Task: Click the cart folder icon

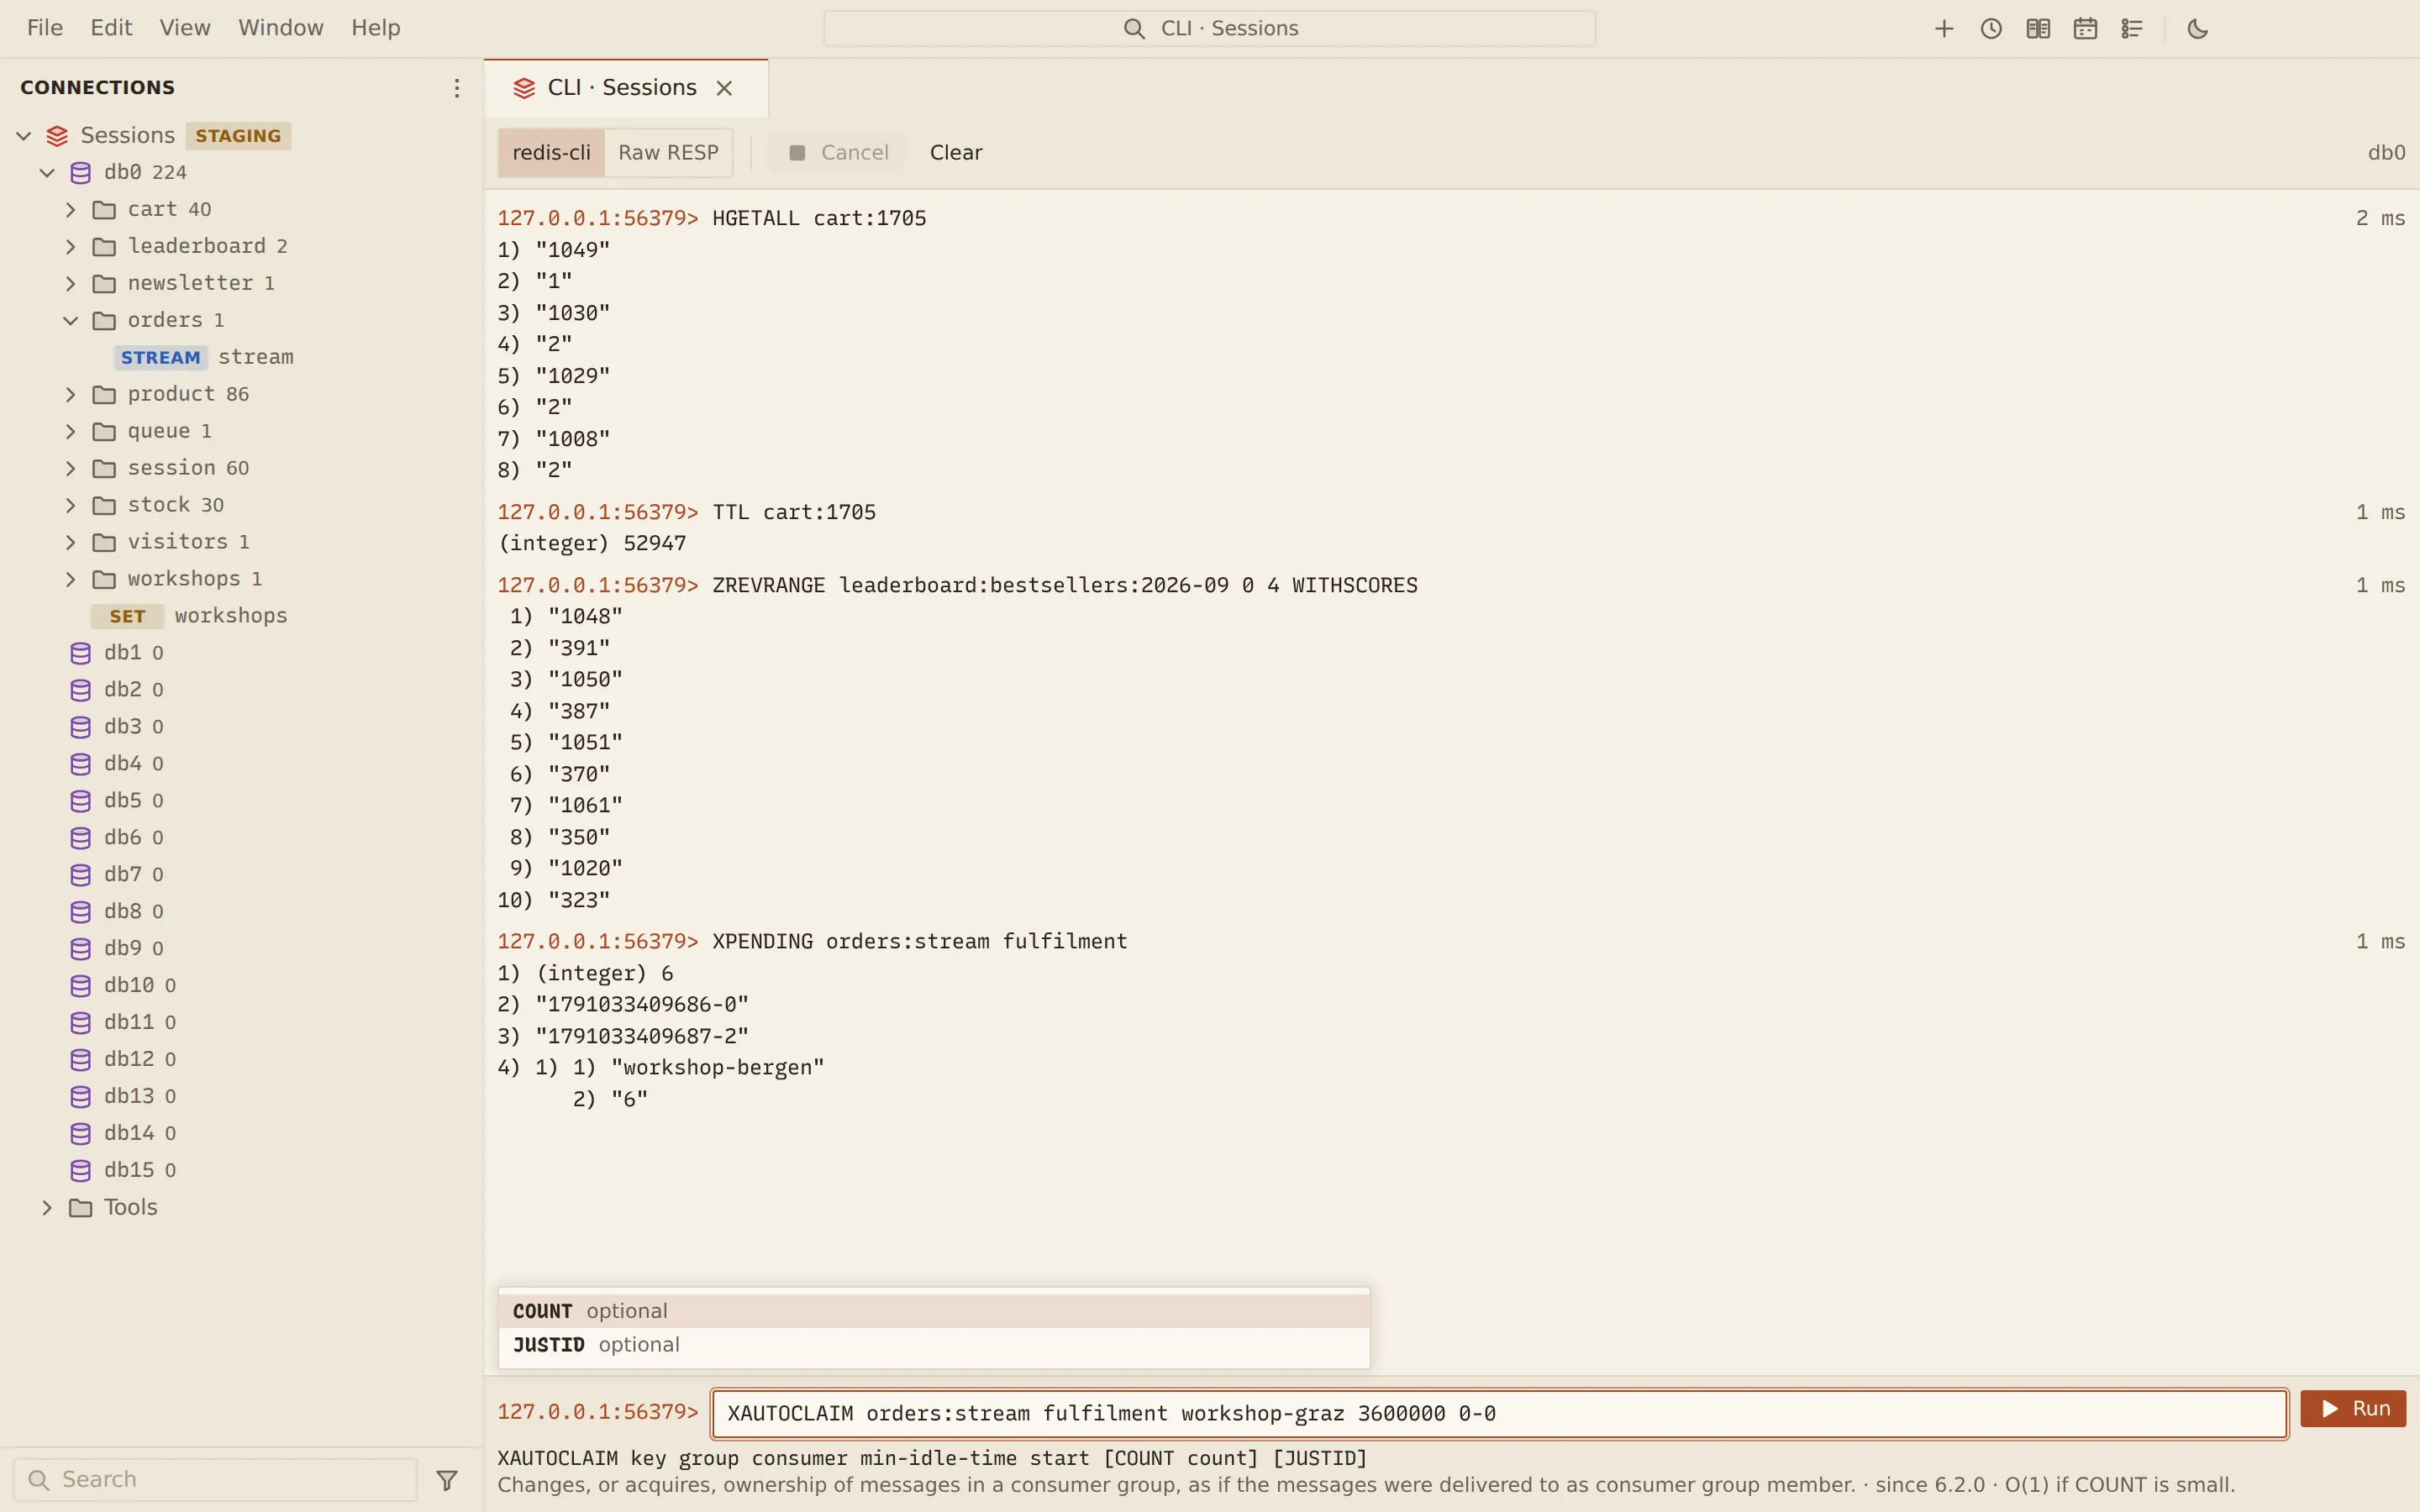Action: point(104,209)
